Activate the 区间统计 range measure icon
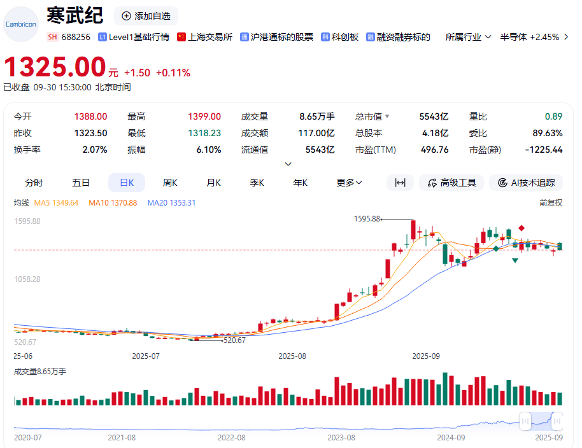Screen dimensions: 582x448 400,183
